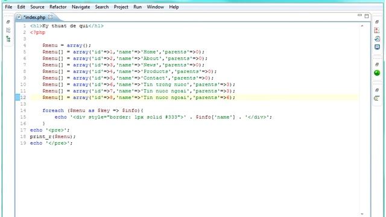Image resolution: width=386 pixels, height=217 pixels.
Task: Restore the minimized view stack in left sidebar
Action: [x=8, y=22]
